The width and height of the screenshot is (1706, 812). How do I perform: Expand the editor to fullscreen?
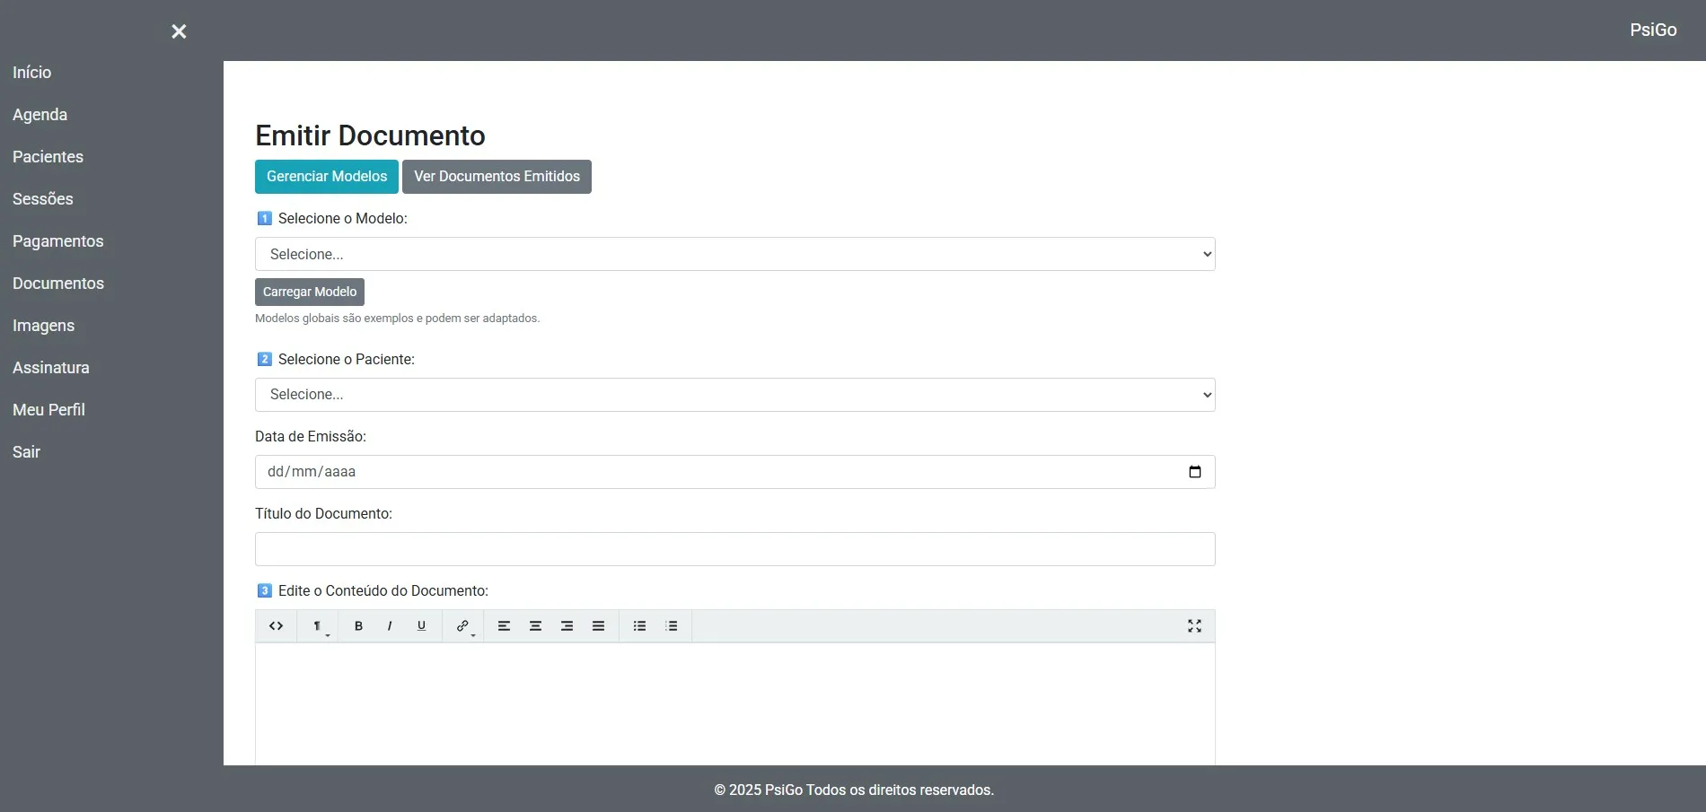pyautogui.click(x=1194, y=626)
